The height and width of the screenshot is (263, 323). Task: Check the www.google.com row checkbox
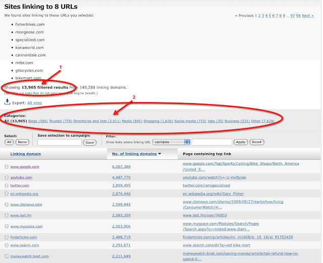coord(7,166)
